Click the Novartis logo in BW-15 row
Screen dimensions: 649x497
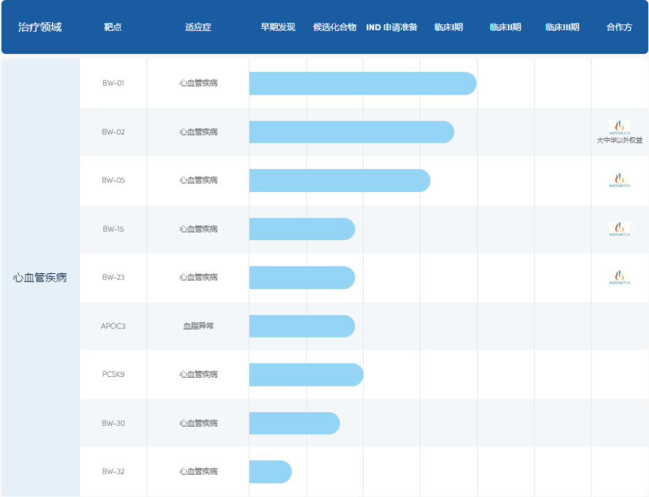[x=619, y=229]
